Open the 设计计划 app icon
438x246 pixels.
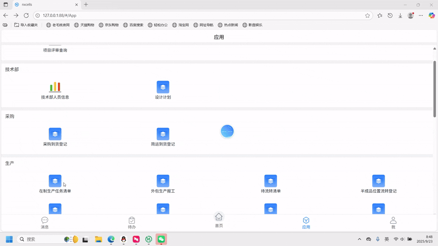[x=163, y=87]
